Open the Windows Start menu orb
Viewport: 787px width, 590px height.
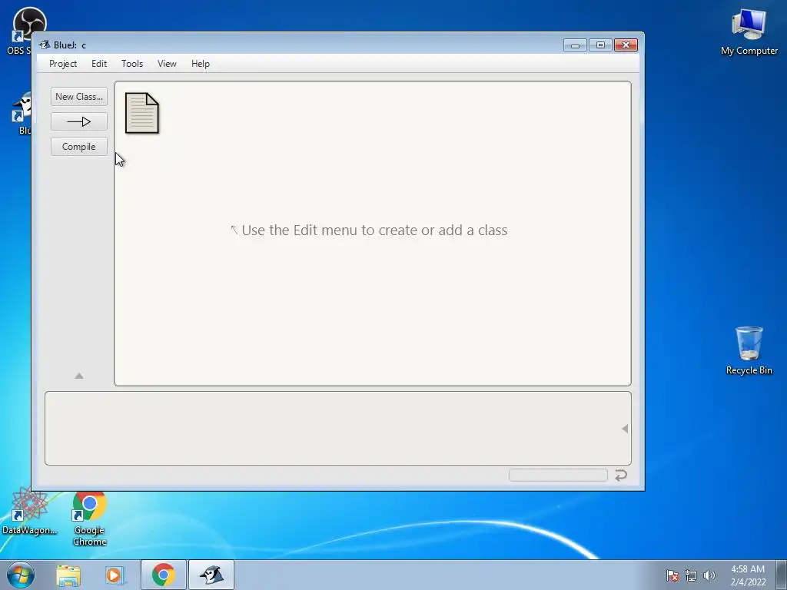21,575
